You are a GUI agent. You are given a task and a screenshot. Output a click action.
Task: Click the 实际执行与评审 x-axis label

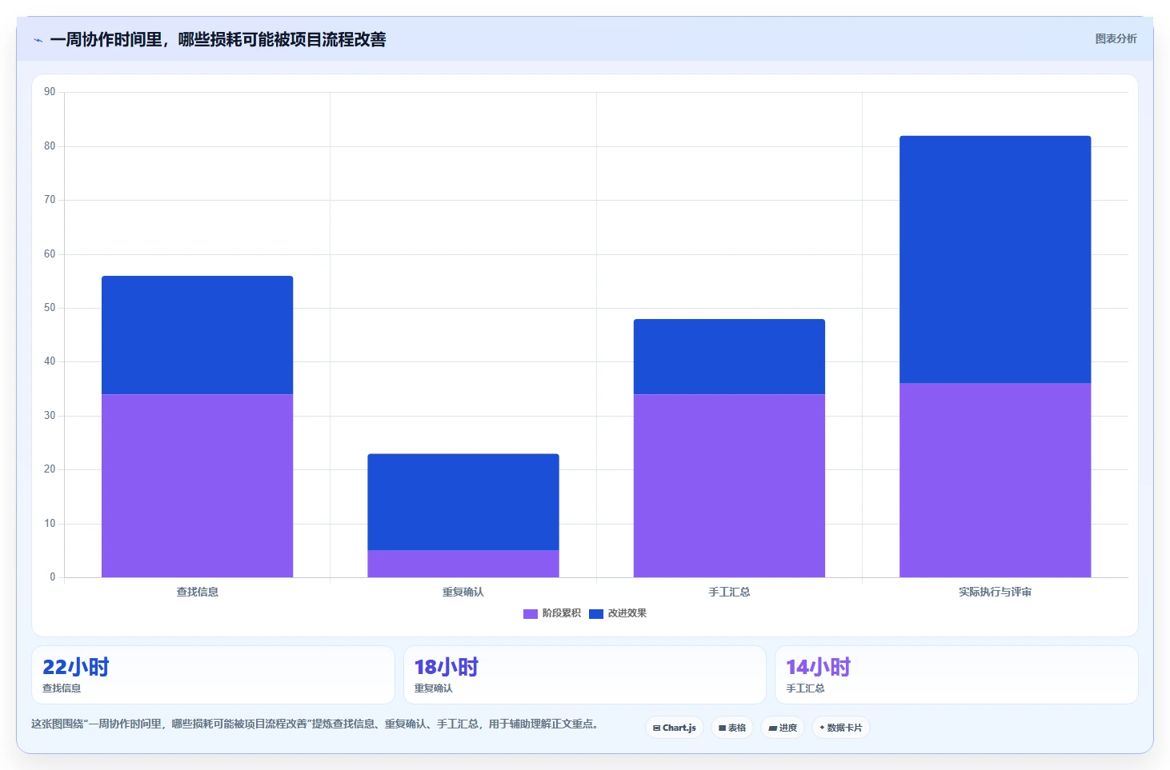[996, 592]
